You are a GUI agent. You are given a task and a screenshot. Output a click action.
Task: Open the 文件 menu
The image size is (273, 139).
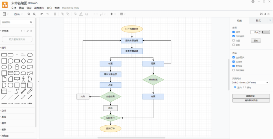point(14,8)
